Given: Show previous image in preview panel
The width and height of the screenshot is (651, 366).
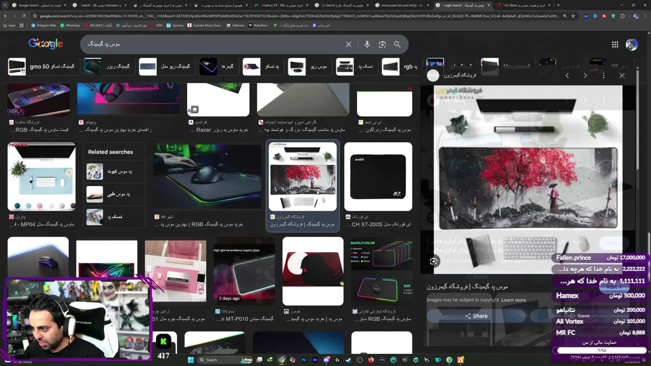Looking at the screenshot, I should click(567, 75).
